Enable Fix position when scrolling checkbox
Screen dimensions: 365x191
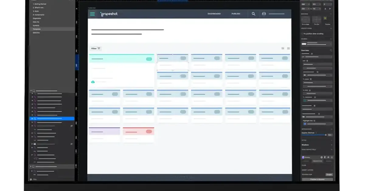302,34
